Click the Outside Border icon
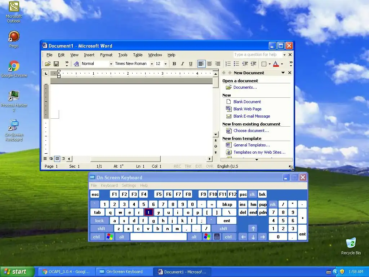This screenshot has width=369, height=277. tap(264, 64)
